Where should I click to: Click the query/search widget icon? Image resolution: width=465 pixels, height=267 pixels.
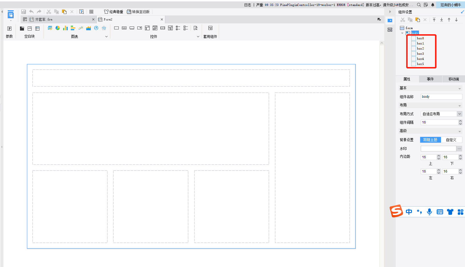click(196, 28)
